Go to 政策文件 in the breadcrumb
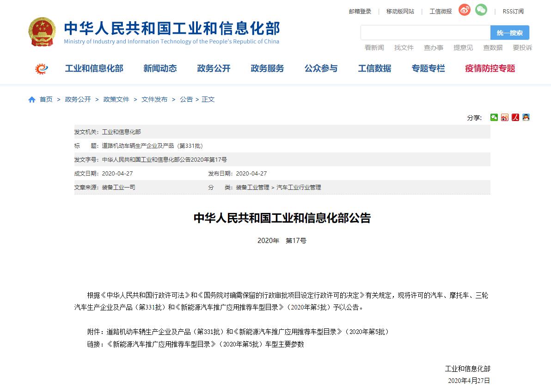Viewport: 551px width, 388px height. [116, 99]
